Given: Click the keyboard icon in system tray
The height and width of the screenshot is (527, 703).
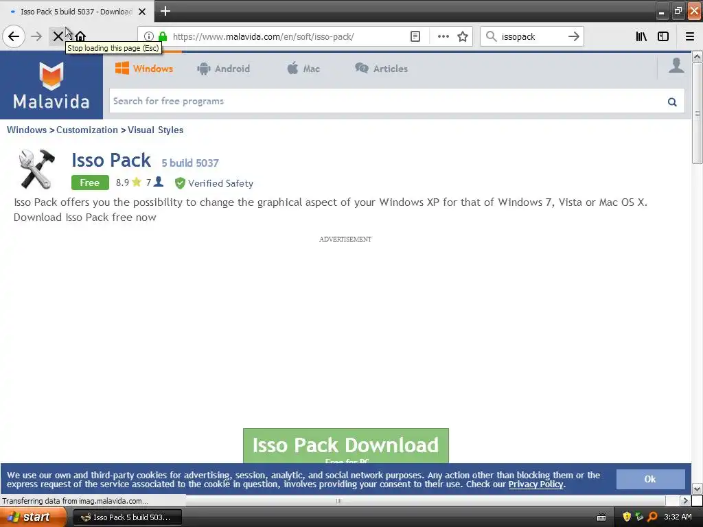Looking at the screenshot, I should tap(601, 517).
